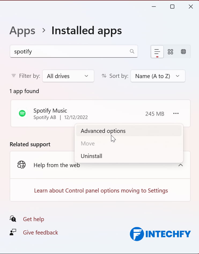Screen dimensions: 199x254
Task: Go back to Apps breadcrumb
Action: click(23, 30)
